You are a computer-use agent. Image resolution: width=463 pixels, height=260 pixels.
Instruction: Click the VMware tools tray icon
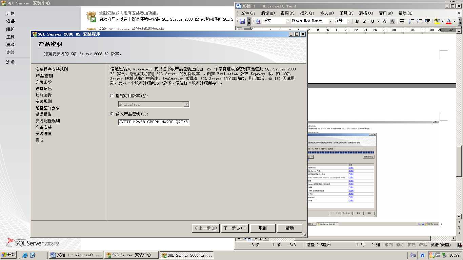[x=438, y=255]
